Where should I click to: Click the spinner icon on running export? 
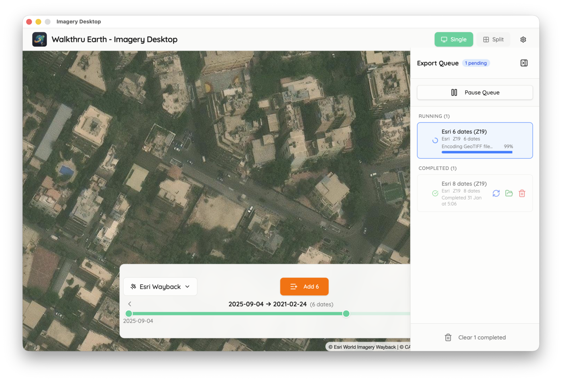click(x=435, y=141)
